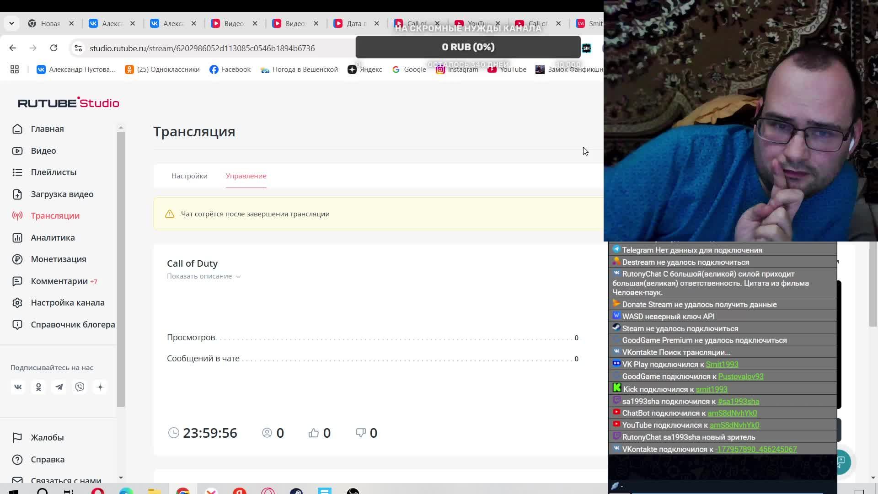This screenshot has height=494, width=878.
Task: Click the Telegram social icon
Action: tap(59, 387)
